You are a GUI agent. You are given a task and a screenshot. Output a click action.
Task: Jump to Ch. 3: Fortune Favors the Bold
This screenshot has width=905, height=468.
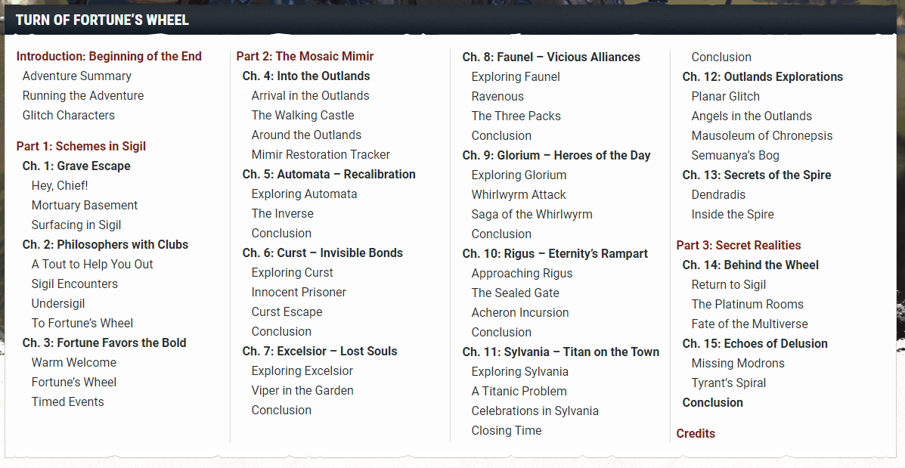(104, 343)
